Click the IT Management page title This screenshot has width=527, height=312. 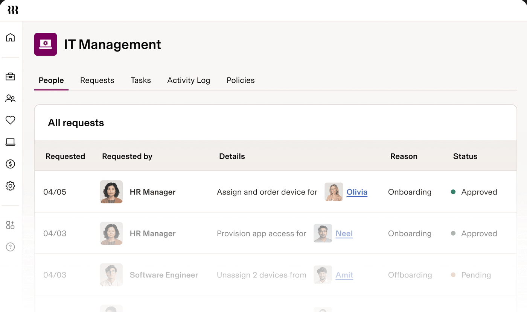[x=113, y=44]
